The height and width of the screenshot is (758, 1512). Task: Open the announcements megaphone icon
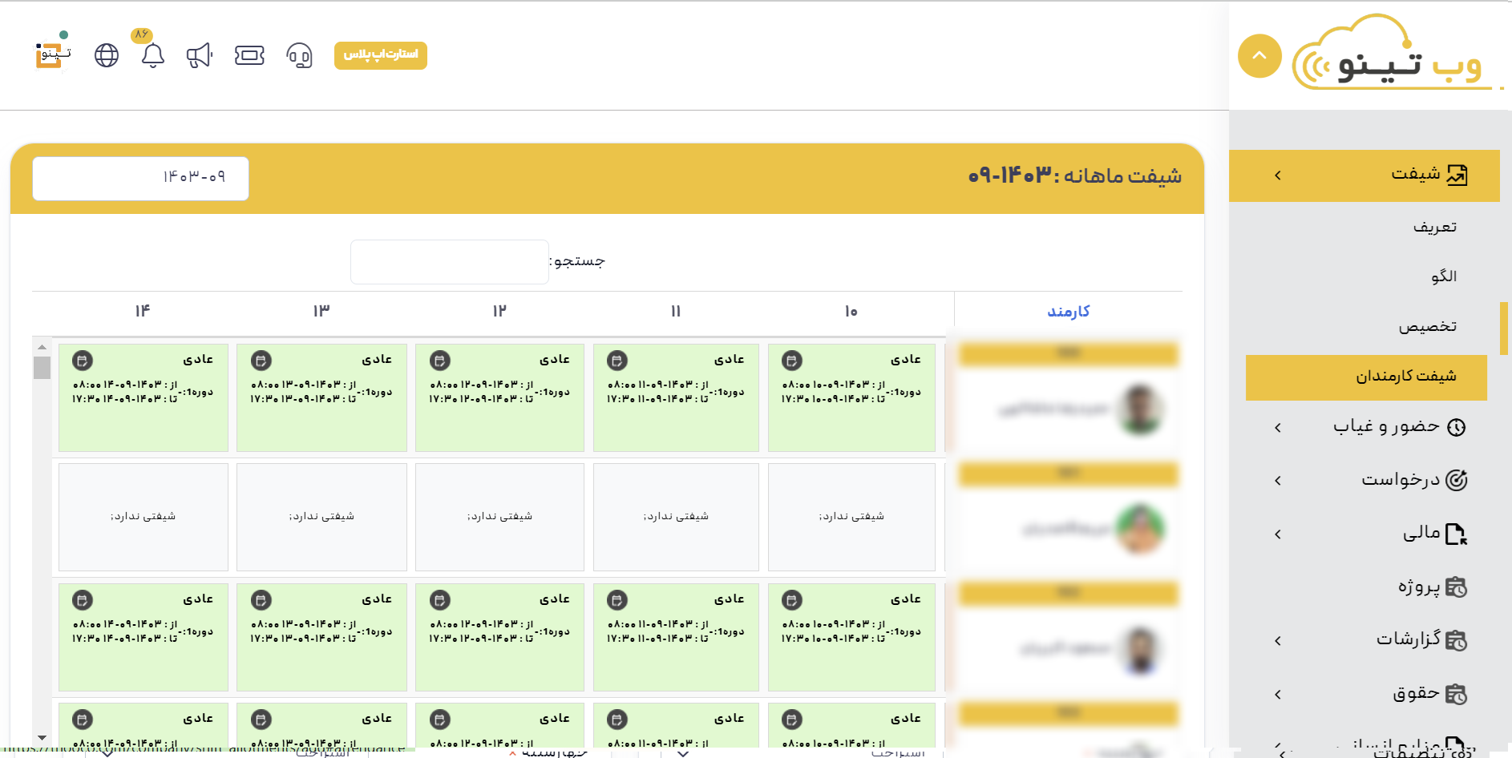tap(199, 55)
